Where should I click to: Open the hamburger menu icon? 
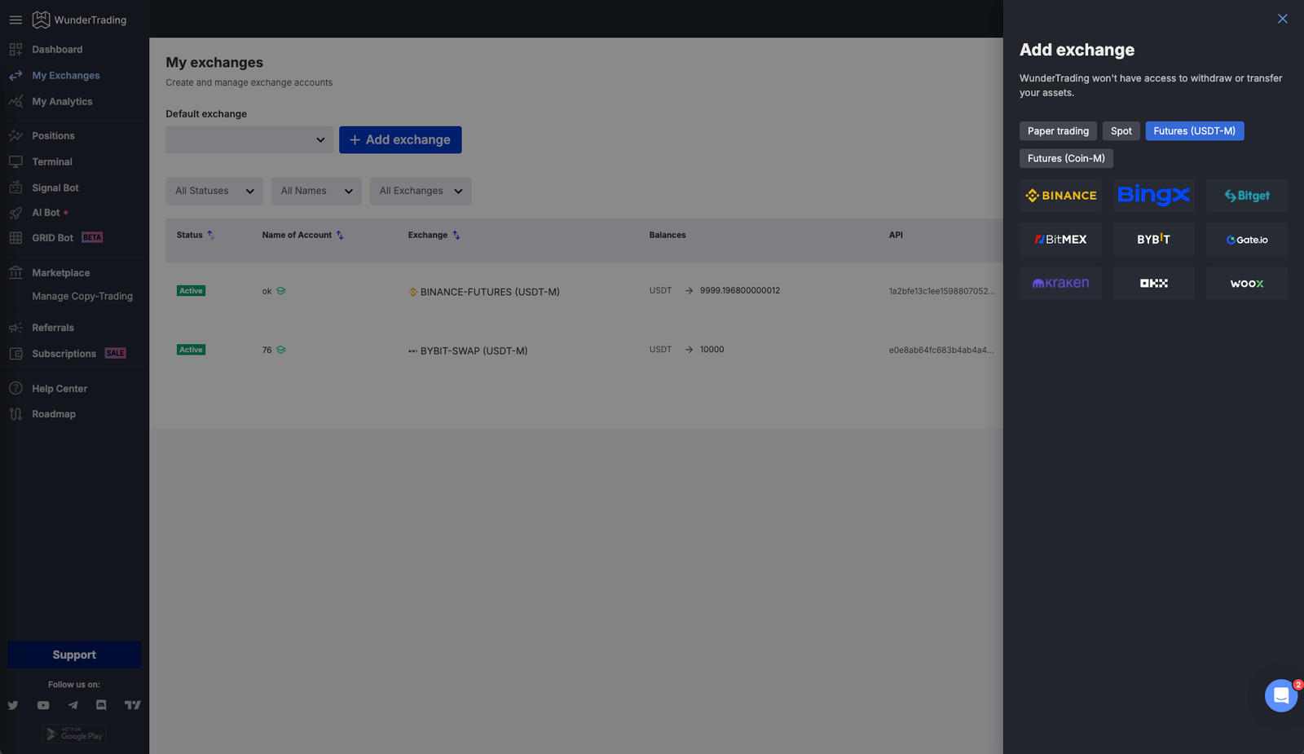click(x=15, y=20)
